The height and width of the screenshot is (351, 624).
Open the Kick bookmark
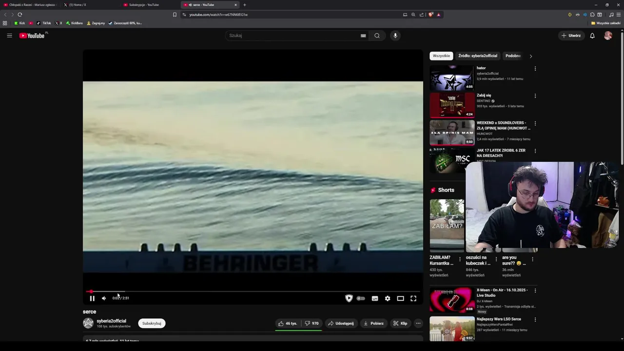[19, 23]
